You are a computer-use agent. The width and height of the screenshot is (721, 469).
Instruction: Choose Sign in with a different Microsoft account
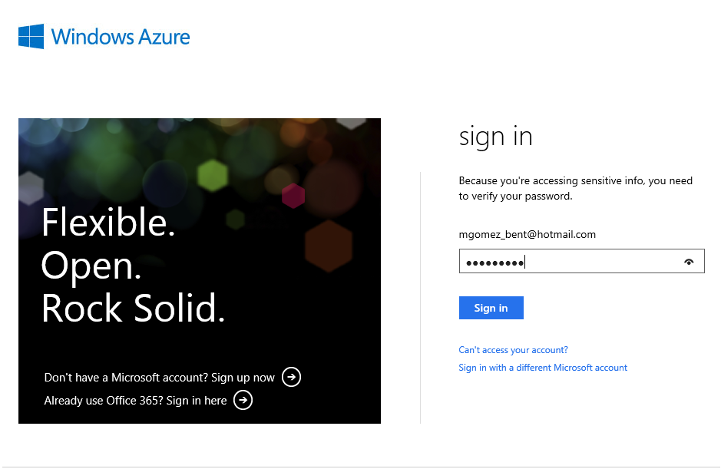pos(543,368)
